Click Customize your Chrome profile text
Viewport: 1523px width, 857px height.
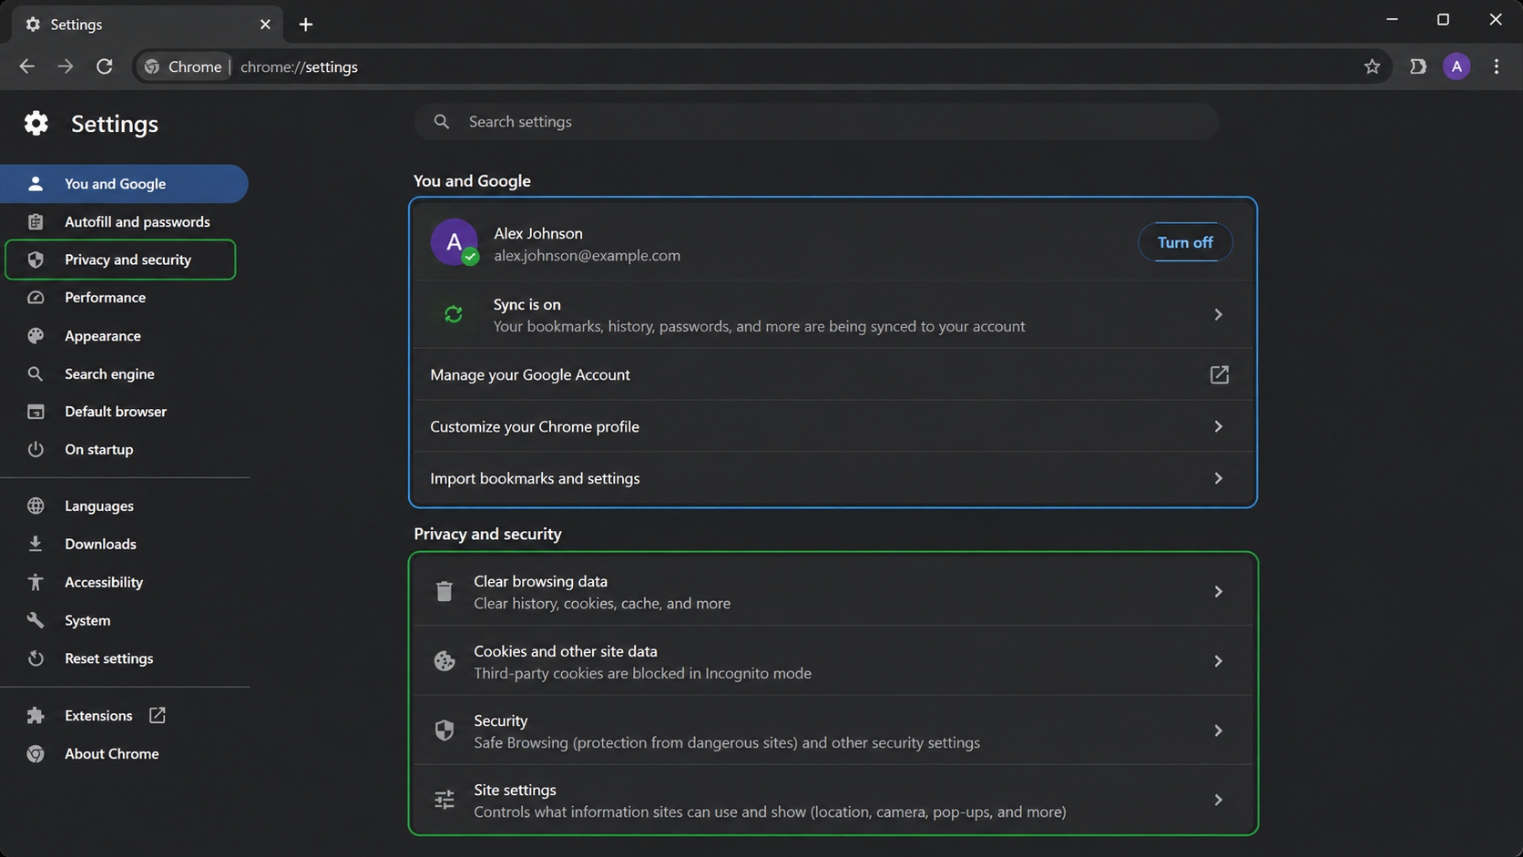click(x=535, y=426)
